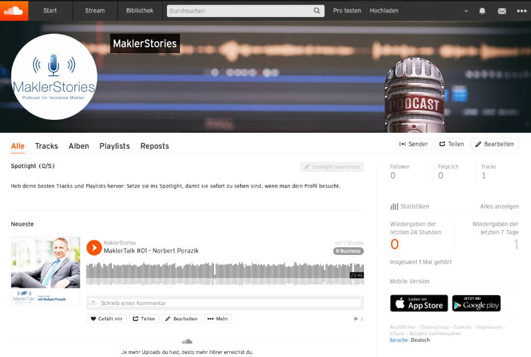This screenshot has height=357, width=531.
Task: Click the SoundCloud logo
Action: click(x=14, y=11)
